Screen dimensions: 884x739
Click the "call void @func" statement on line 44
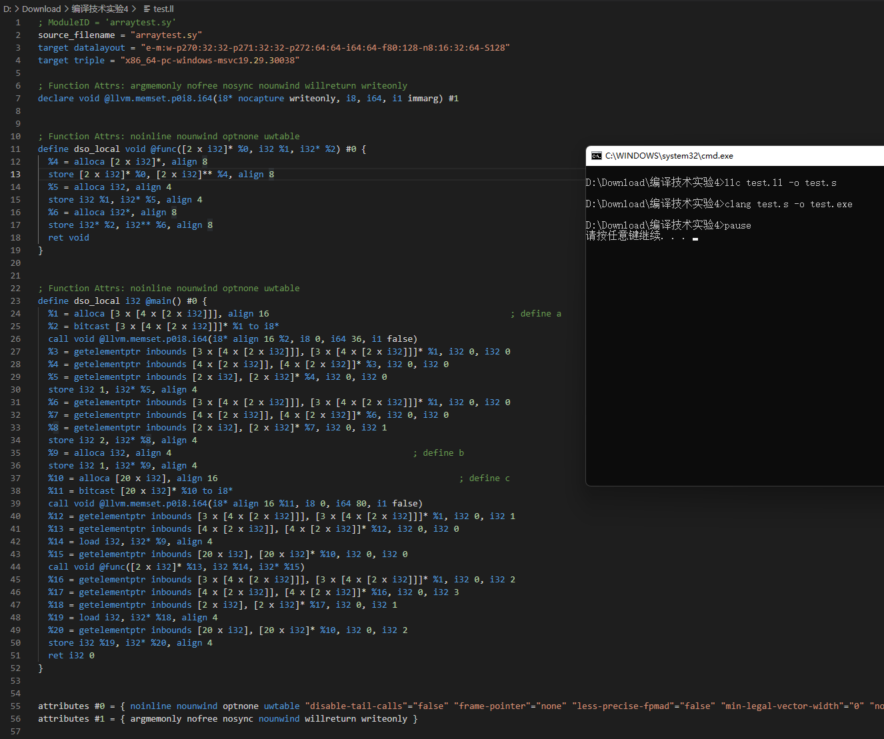(177, 566)
